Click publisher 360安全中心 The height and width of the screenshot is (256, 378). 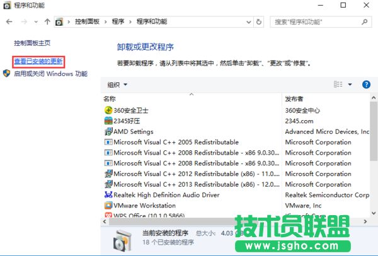[302, 111]
